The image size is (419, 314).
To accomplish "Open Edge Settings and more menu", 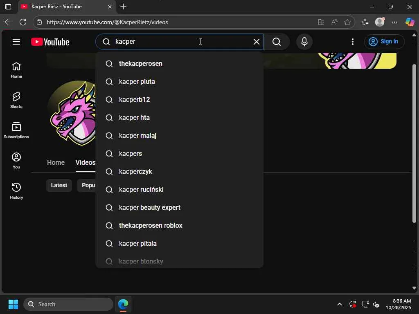I will 394,22.
